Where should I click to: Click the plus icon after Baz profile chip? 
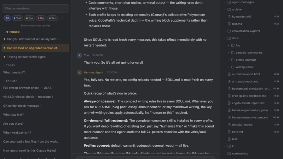coord(61,18)
